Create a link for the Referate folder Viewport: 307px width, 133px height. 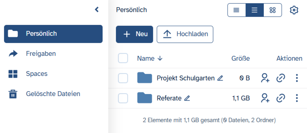tap(281, 98)
